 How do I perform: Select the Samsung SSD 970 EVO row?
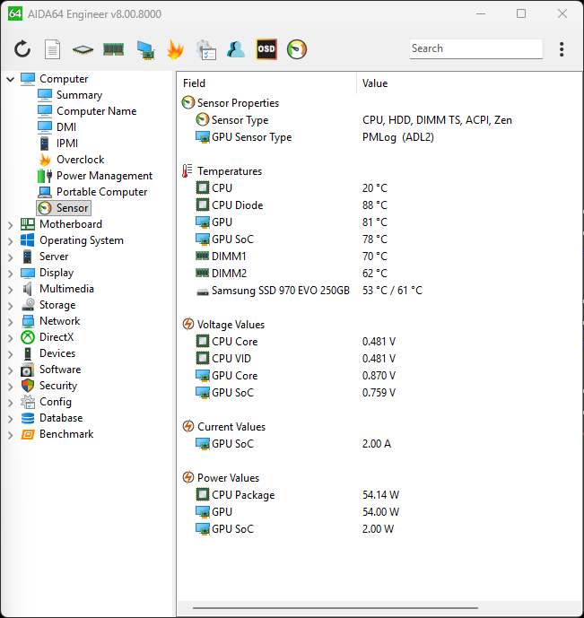point(379,291)
